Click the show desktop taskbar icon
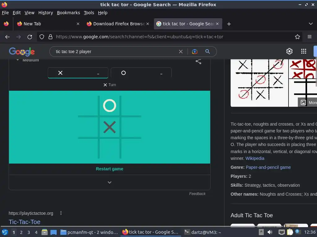Viewport: 317px width, 237px height. [x=53, y=232]
